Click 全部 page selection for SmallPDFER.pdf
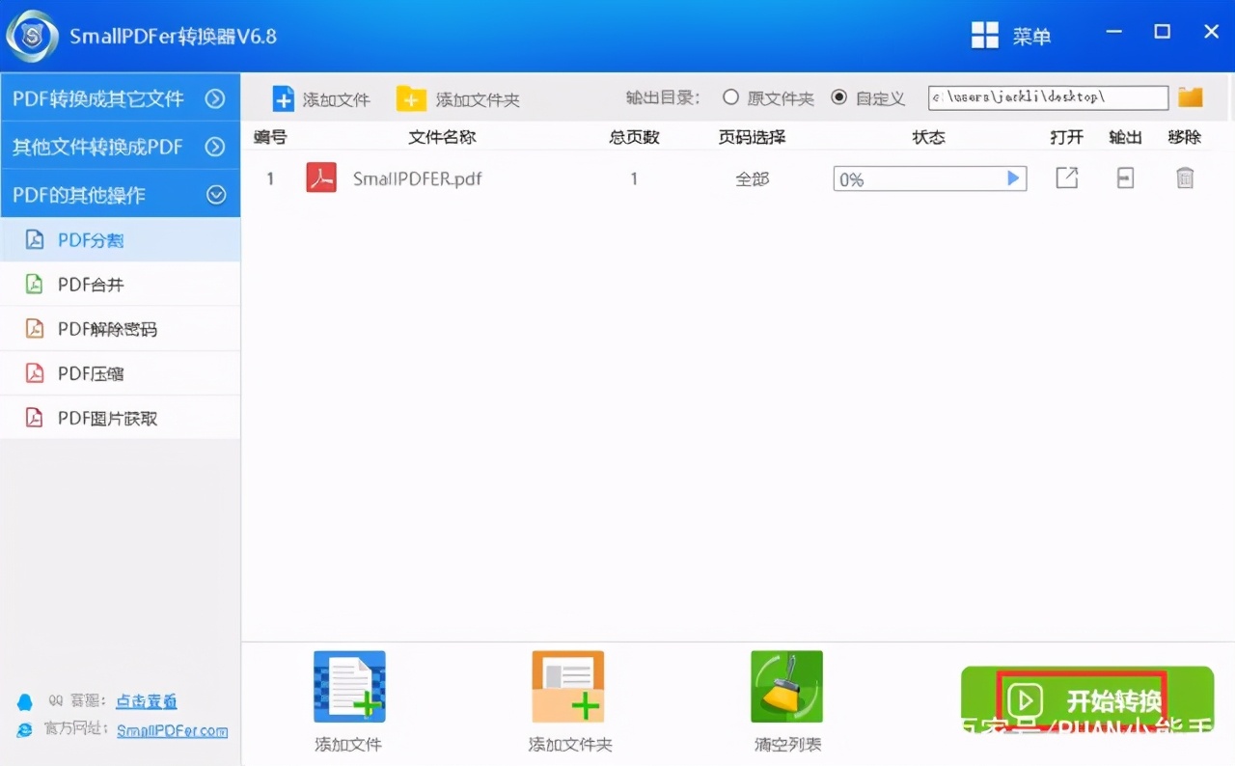Screen dimensions: 1235x766 [753, 178]
